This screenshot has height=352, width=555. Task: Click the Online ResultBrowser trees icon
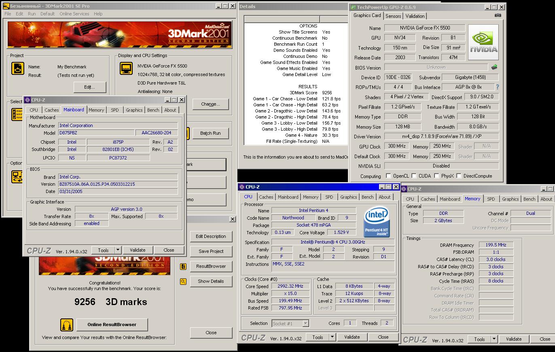click(x=67, y=324)
